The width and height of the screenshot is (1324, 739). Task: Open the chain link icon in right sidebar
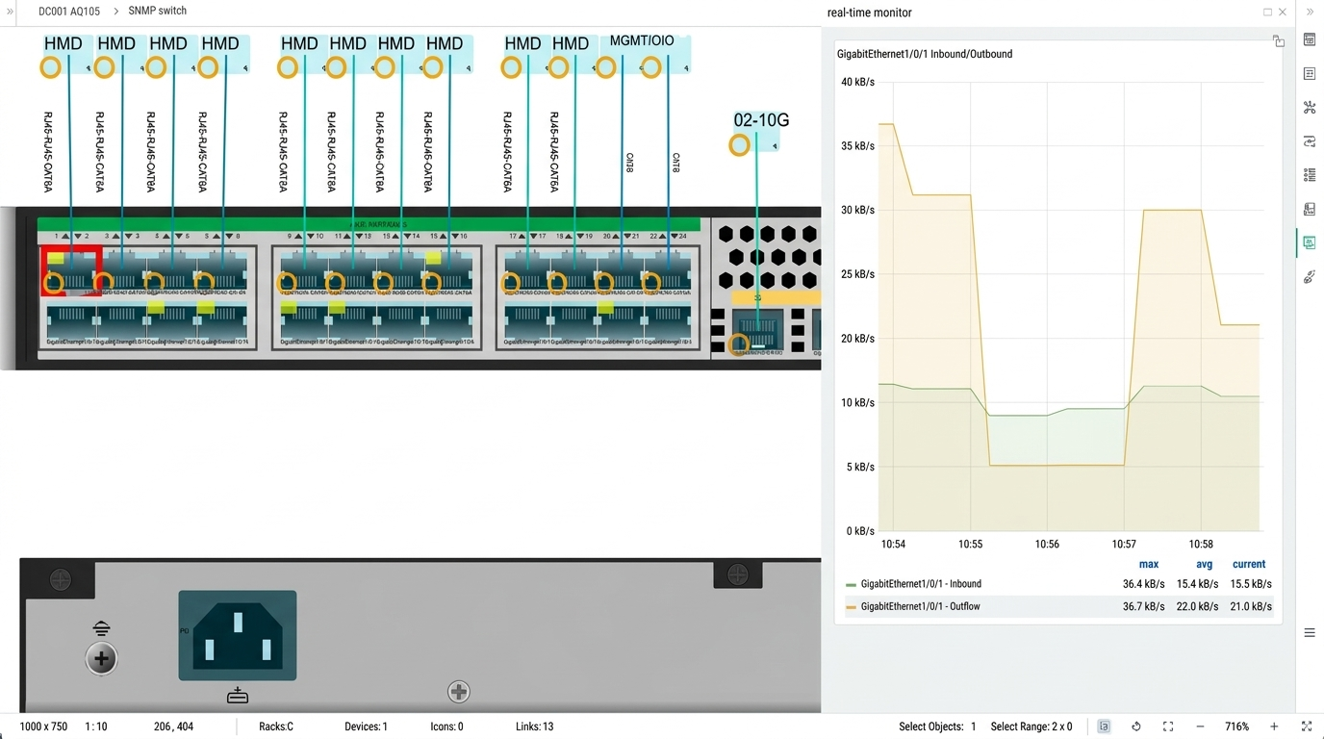[1310, 277]
